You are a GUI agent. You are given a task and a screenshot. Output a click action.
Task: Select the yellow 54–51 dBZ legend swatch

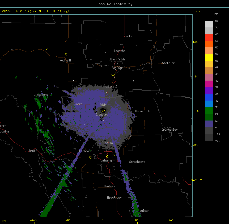pos(209,57)
